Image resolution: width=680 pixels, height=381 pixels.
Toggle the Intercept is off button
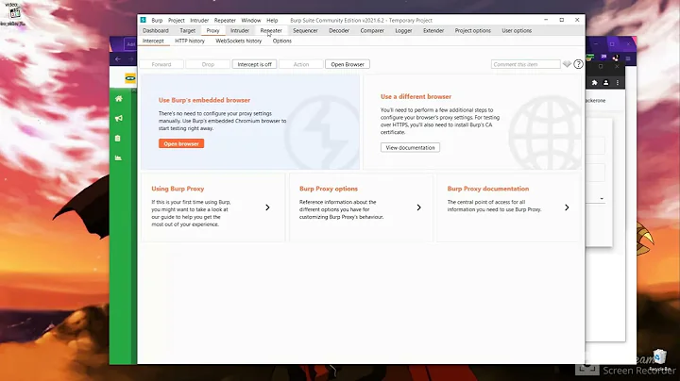coord(254,64)
